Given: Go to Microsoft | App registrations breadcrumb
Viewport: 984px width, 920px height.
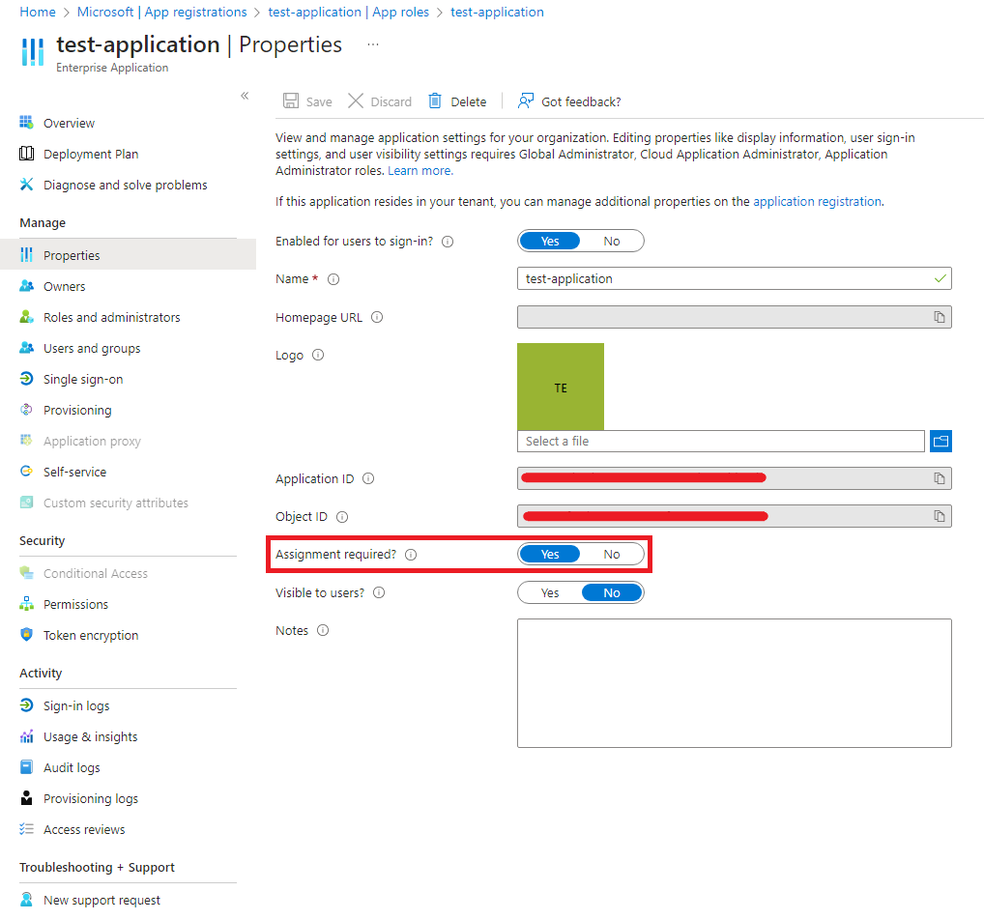Looking at the screenshot, I should pyautogui.click(x=162, y=12).
